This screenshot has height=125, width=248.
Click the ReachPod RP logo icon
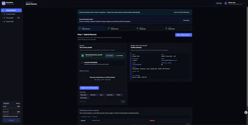coord(3,3)
